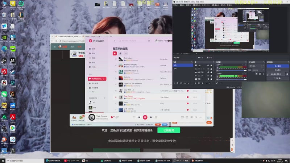Switch to the first Douyu browser tab
This screenshot has width=290, height=163.
tap(68, 37)
